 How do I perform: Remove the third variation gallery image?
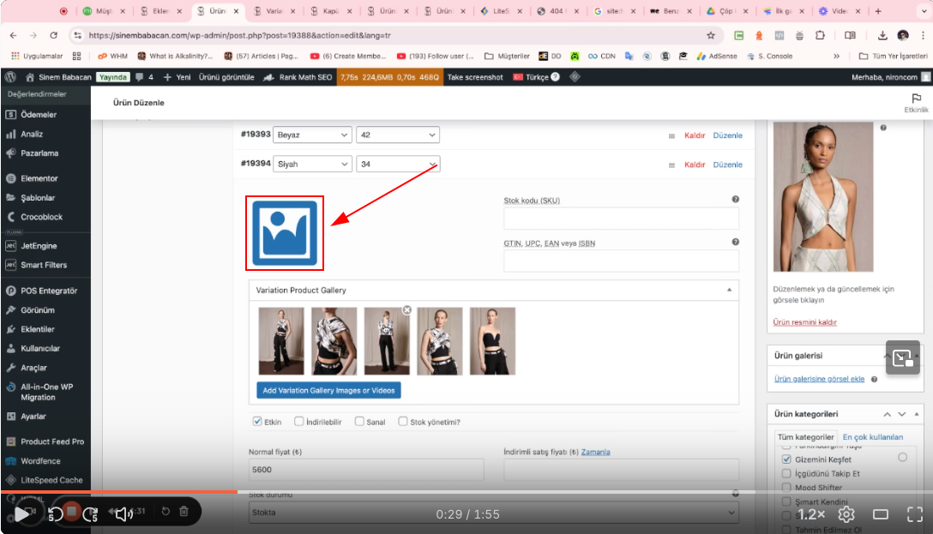tap(407, 309)
